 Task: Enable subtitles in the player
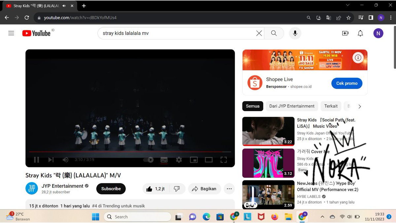[164, 159]
